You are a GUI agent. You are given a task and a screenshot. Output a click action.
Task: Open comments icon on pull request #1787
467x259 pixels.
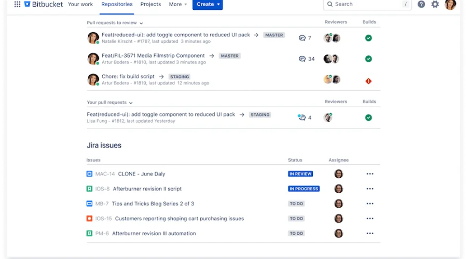302,38
